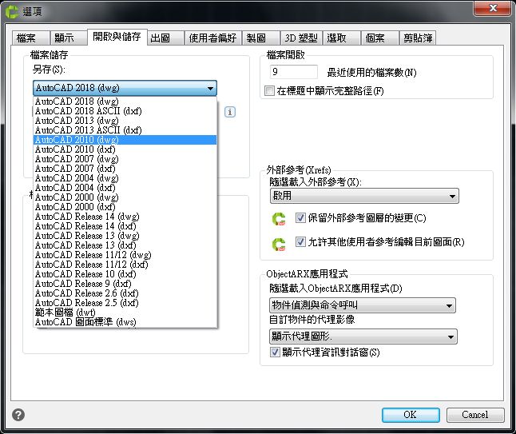
Task: Choose AutoCAD 圖面標準 (dws) format
Action: tap(125, 322)
